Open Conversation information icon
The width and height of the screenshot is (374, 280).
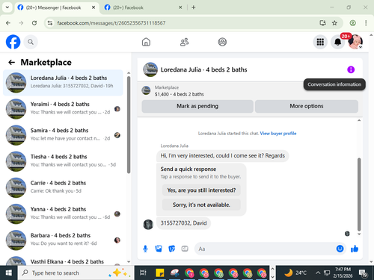[351, 69]
